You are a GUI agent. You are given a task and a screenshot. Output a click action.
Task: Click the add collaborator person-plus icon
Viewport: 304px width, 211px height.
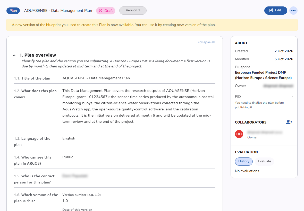[x=289, y=122]
